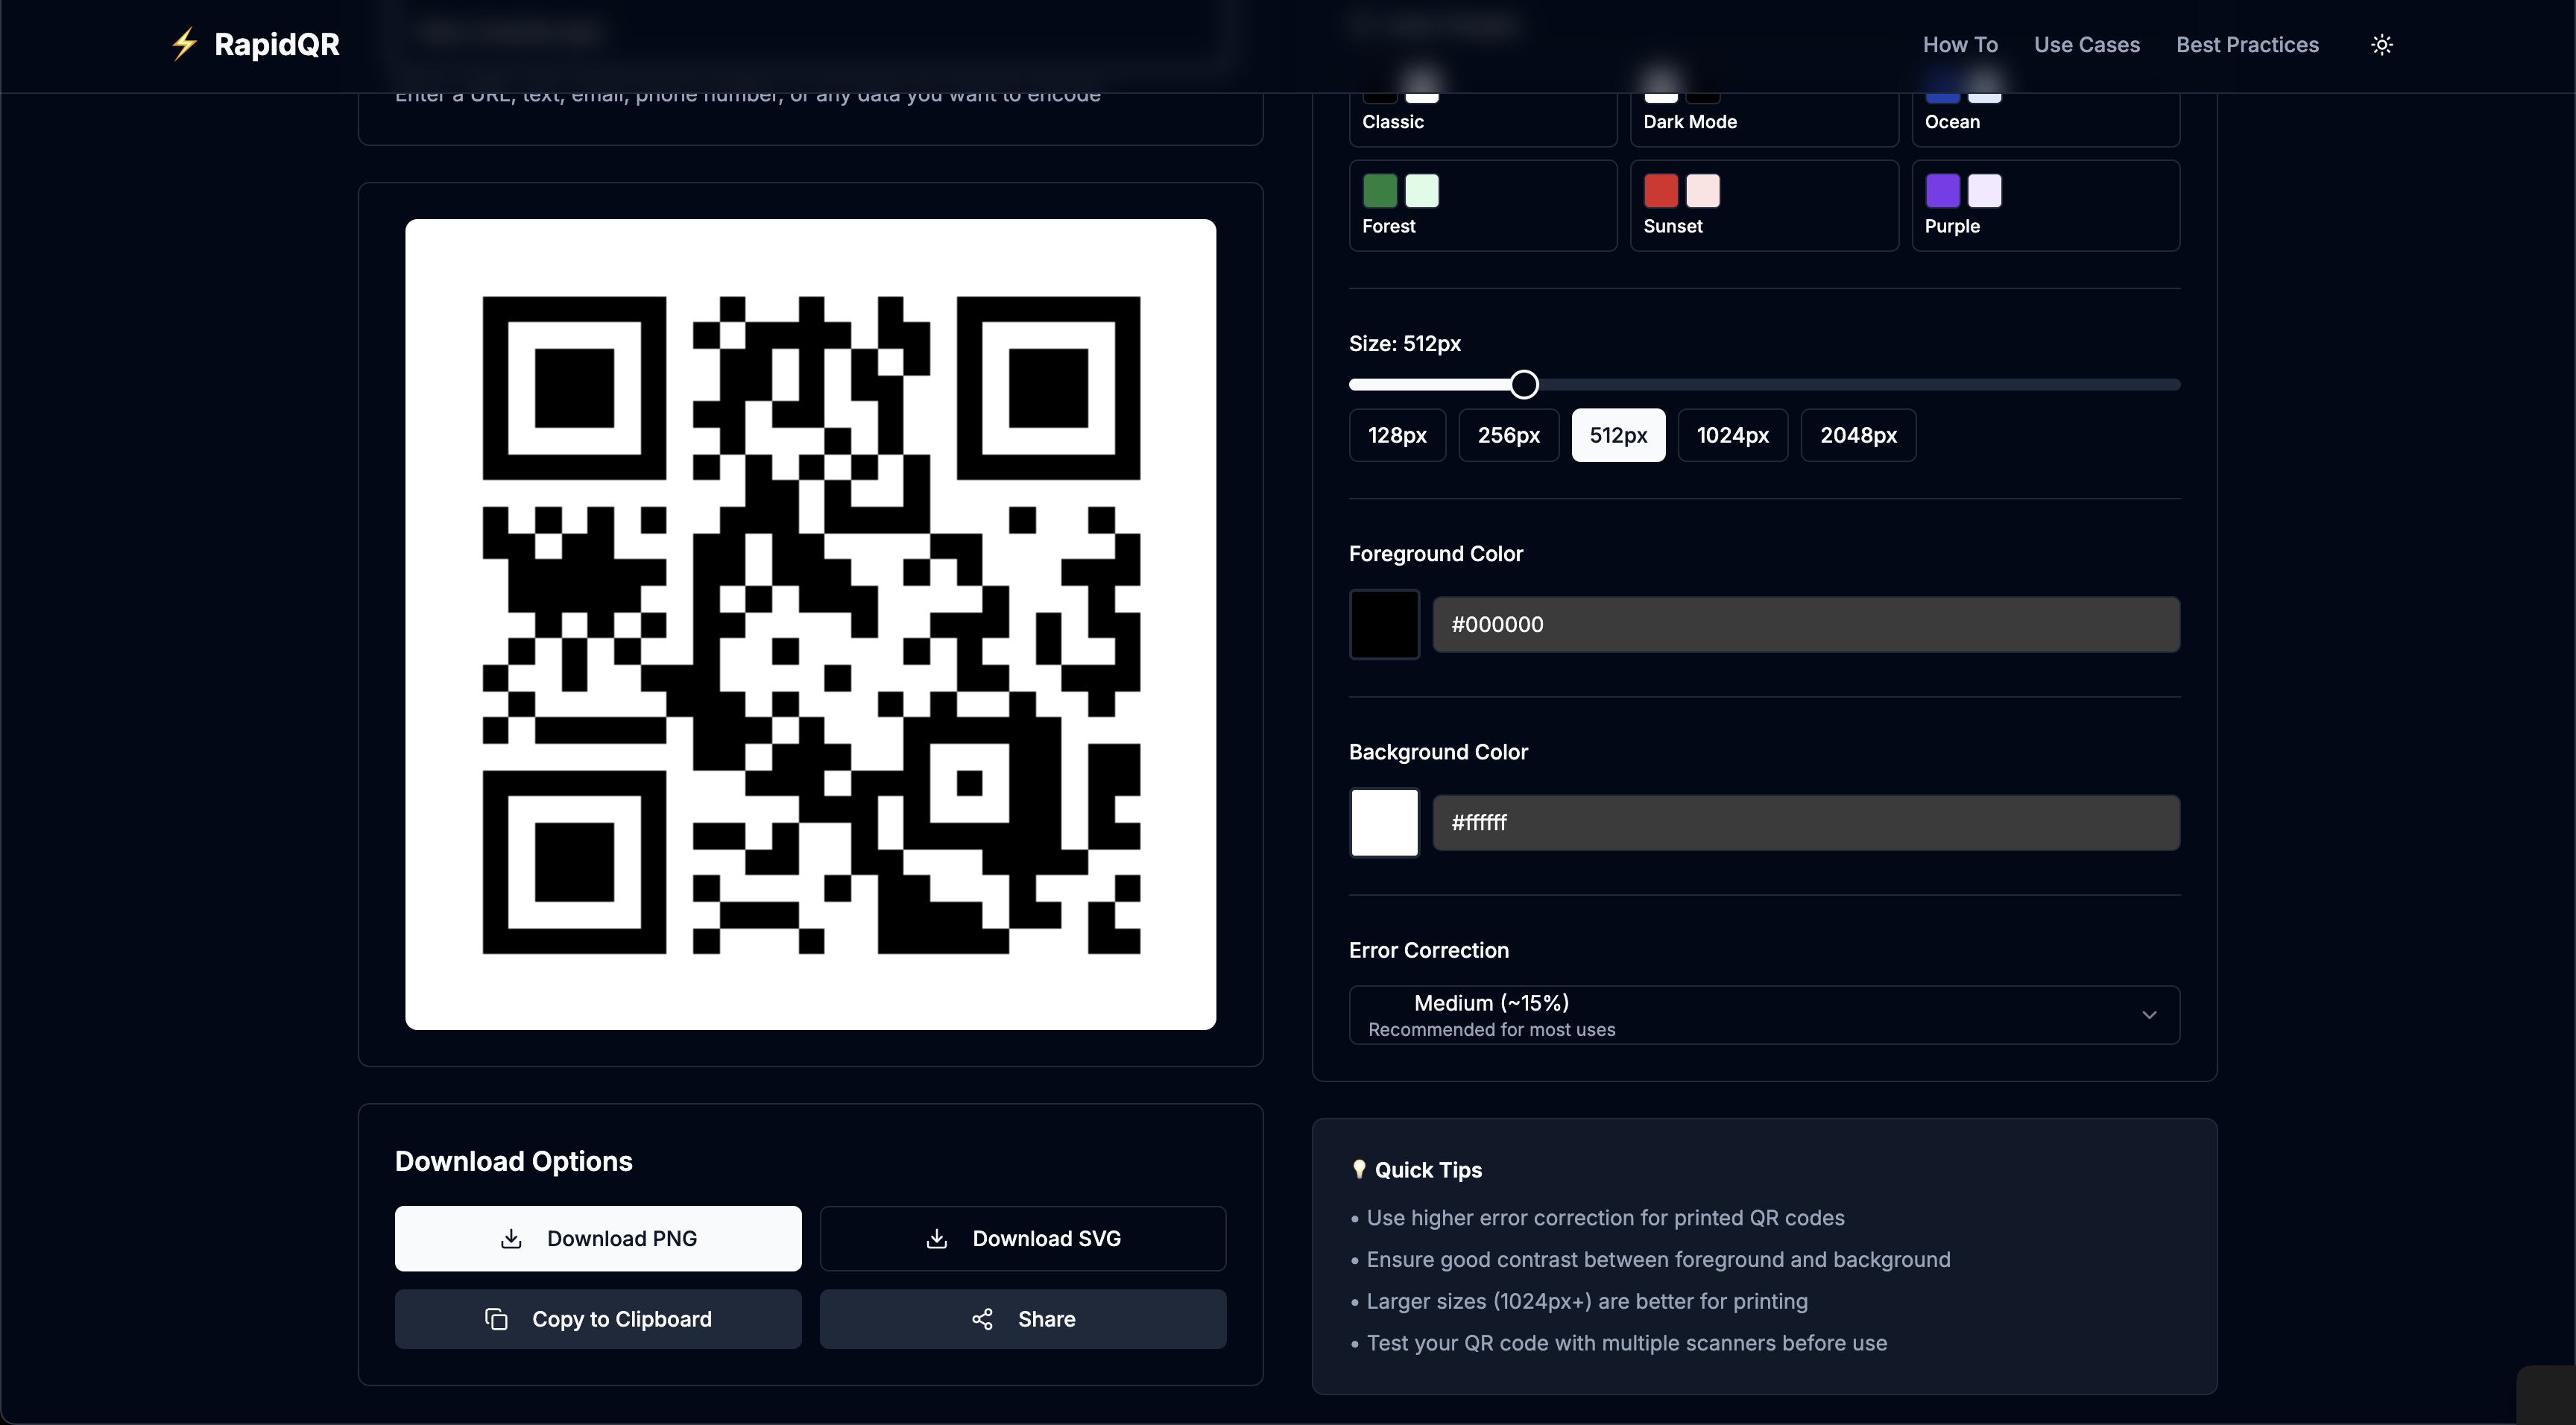2576x1425 pixels.
Task: Click the copy icon in Copy to Clipboard
Action: point(496,1319)
